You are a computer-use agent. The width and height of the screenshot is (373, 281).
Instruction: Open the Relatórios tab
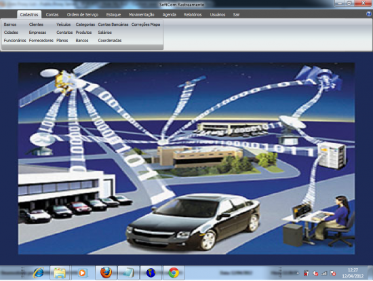(193, 14)
